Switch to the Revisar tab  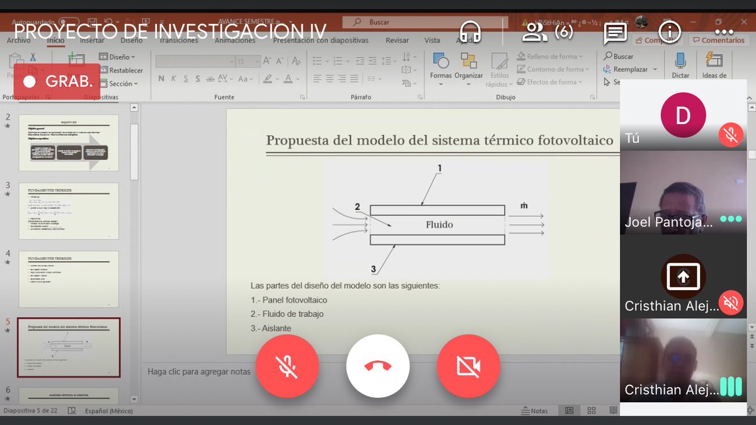(x=397, y=40)
